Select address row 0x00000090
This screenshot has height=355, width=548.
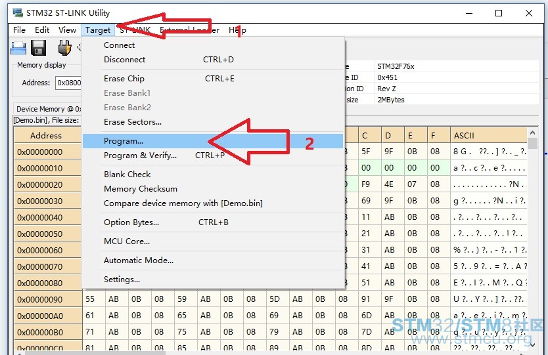pos(47,299)
